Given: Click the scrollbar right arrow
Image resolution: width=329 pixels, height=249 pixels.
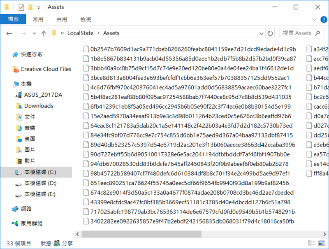Looking at the screenshot, I should pos(324,234).
